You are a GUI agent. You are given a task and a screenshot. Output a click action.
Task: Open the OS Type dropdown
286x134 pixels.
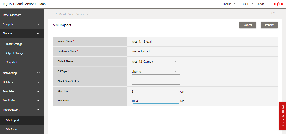pos(156,72)
